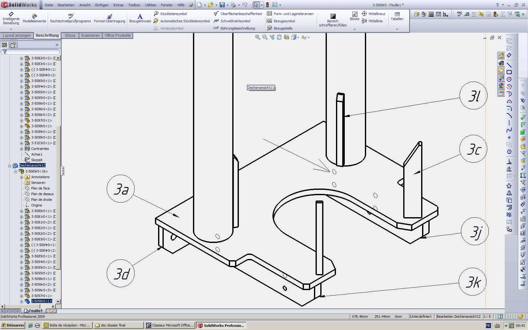Open the FeatureManager tree tab icon
Viewport: 528px width, 330px height.
click(x=4, y=45)
